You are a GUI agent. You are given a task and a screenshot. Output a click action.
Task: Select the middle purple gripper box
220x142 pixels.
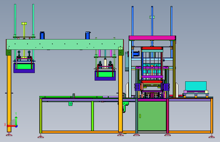pos(105,79)
